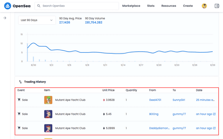Open the ape thumbnail in the Daddydiamon sale row
Viewport: 223px width, 139px height.
click(x=48, y=128)
